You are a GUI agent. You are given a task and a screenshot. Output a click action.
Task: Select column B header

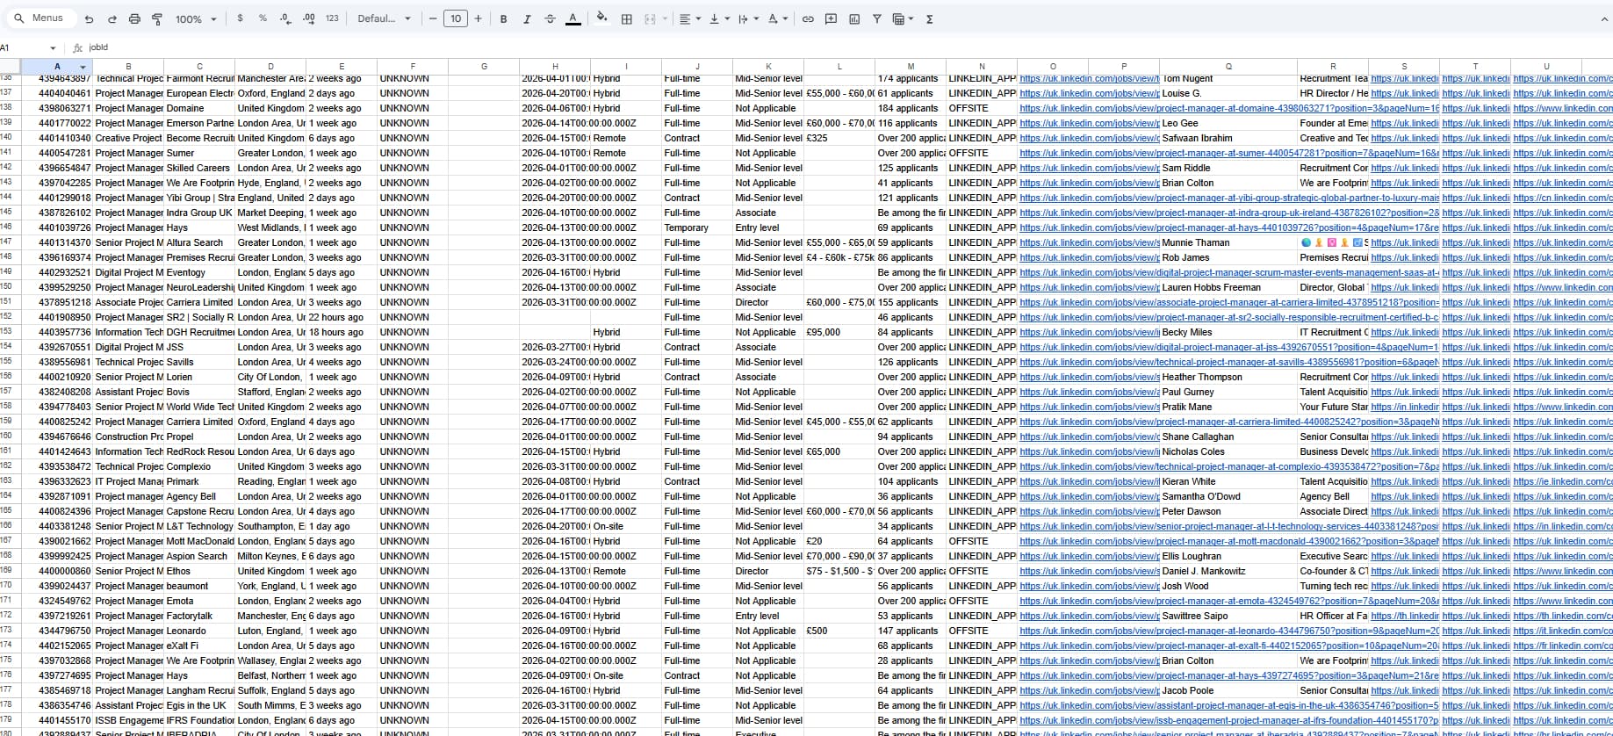128,67
